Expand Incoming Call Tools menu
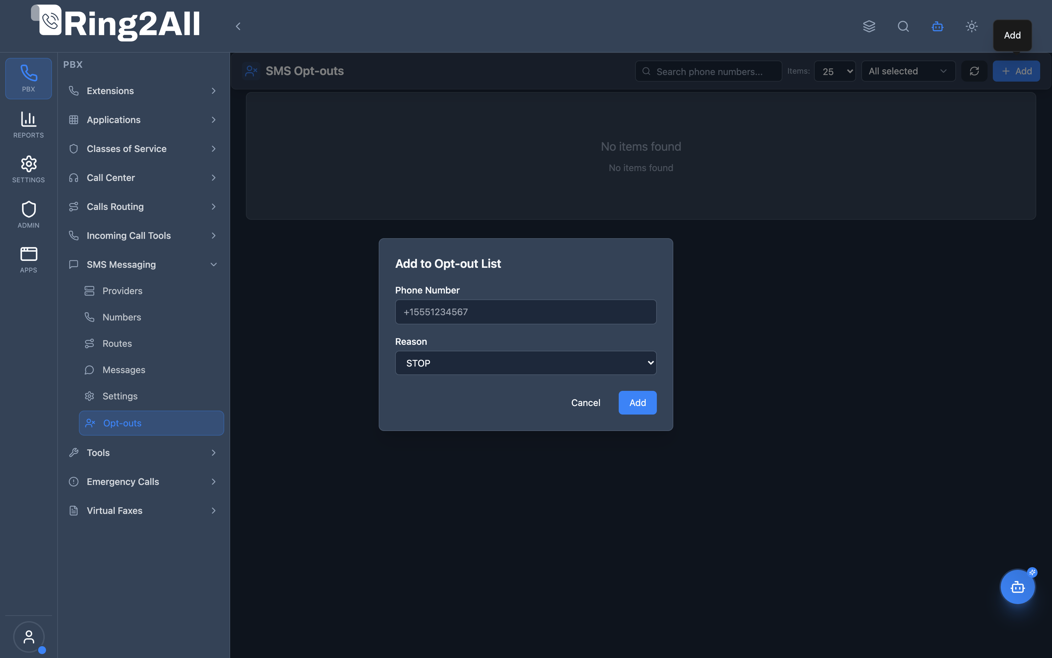1052x658 pixels. point(143,236)
